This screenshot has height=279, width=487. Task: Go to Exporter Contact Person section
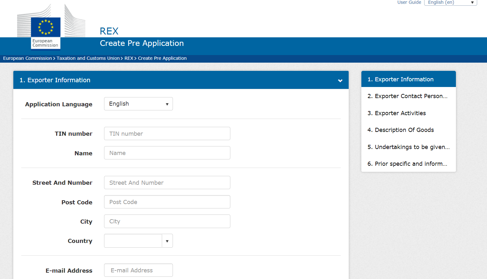tap(407, 96)
